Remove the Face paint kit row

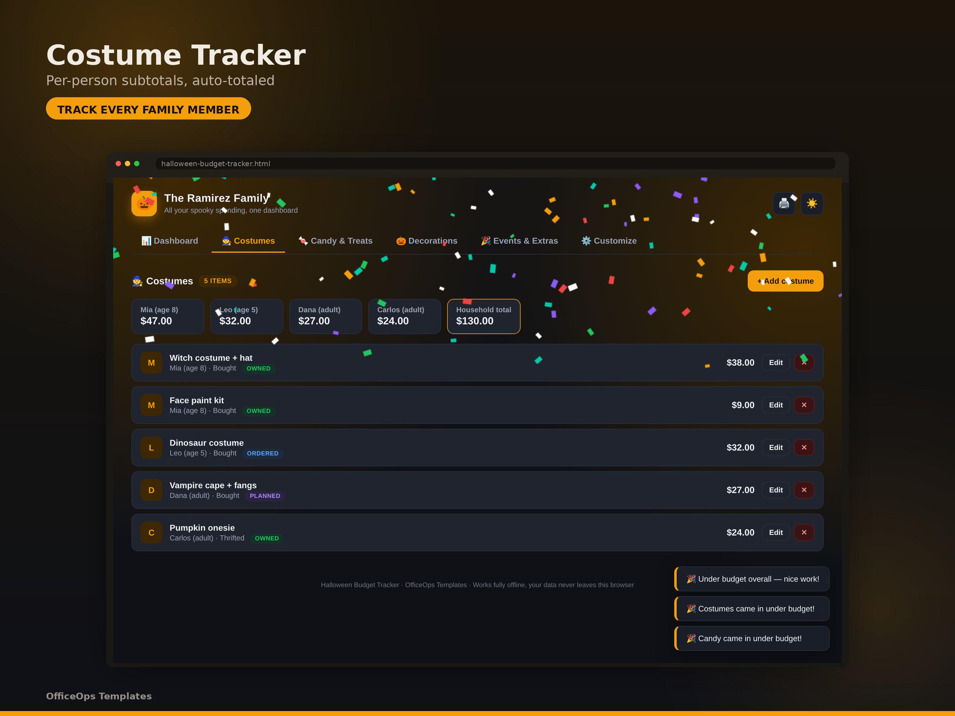(x=804, y=405)
